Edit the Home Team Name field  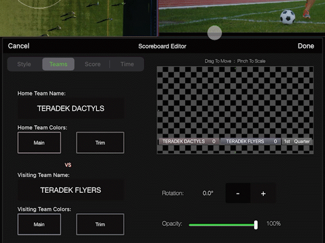(x=71, y=109)
